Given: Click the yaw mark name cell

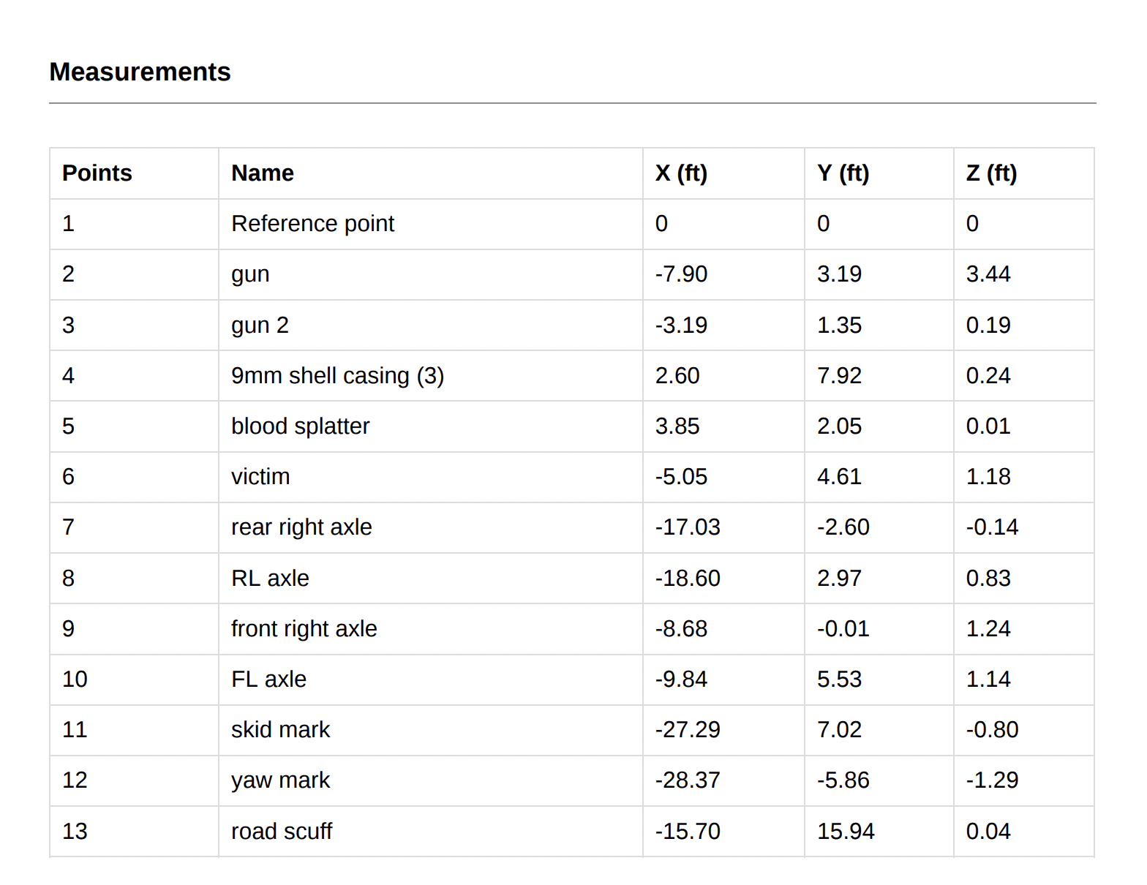Looking at the screenshot, I should pyautogui.click(x=280, y=780).
